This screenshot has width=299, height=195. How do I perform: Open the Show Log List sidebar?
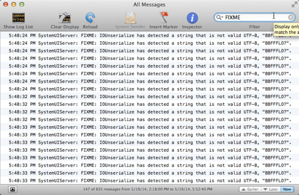(x=18, y=18)
